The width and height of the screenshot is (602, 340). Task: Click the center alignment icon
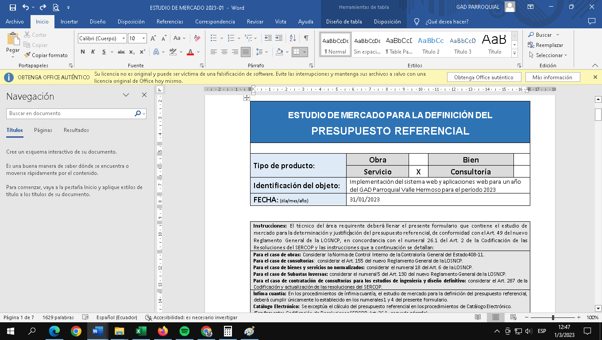224,52
